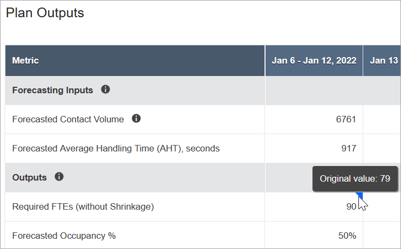Click the Forecasted Occupancy value 50%
The image size is (401, 249).
click(x=346, y=236)
